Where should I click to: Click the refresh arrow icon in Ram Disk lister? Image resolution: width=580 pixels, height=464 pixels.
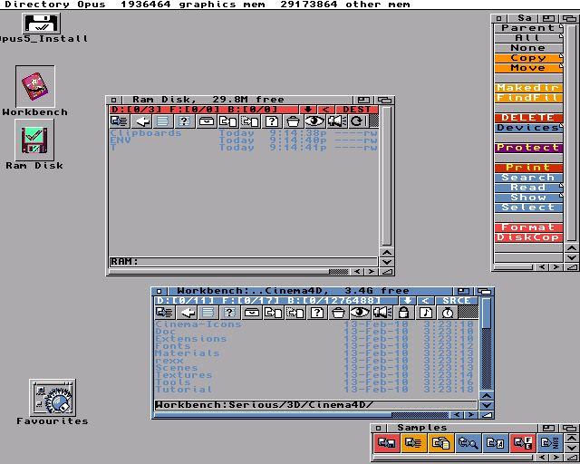(357, 121)
